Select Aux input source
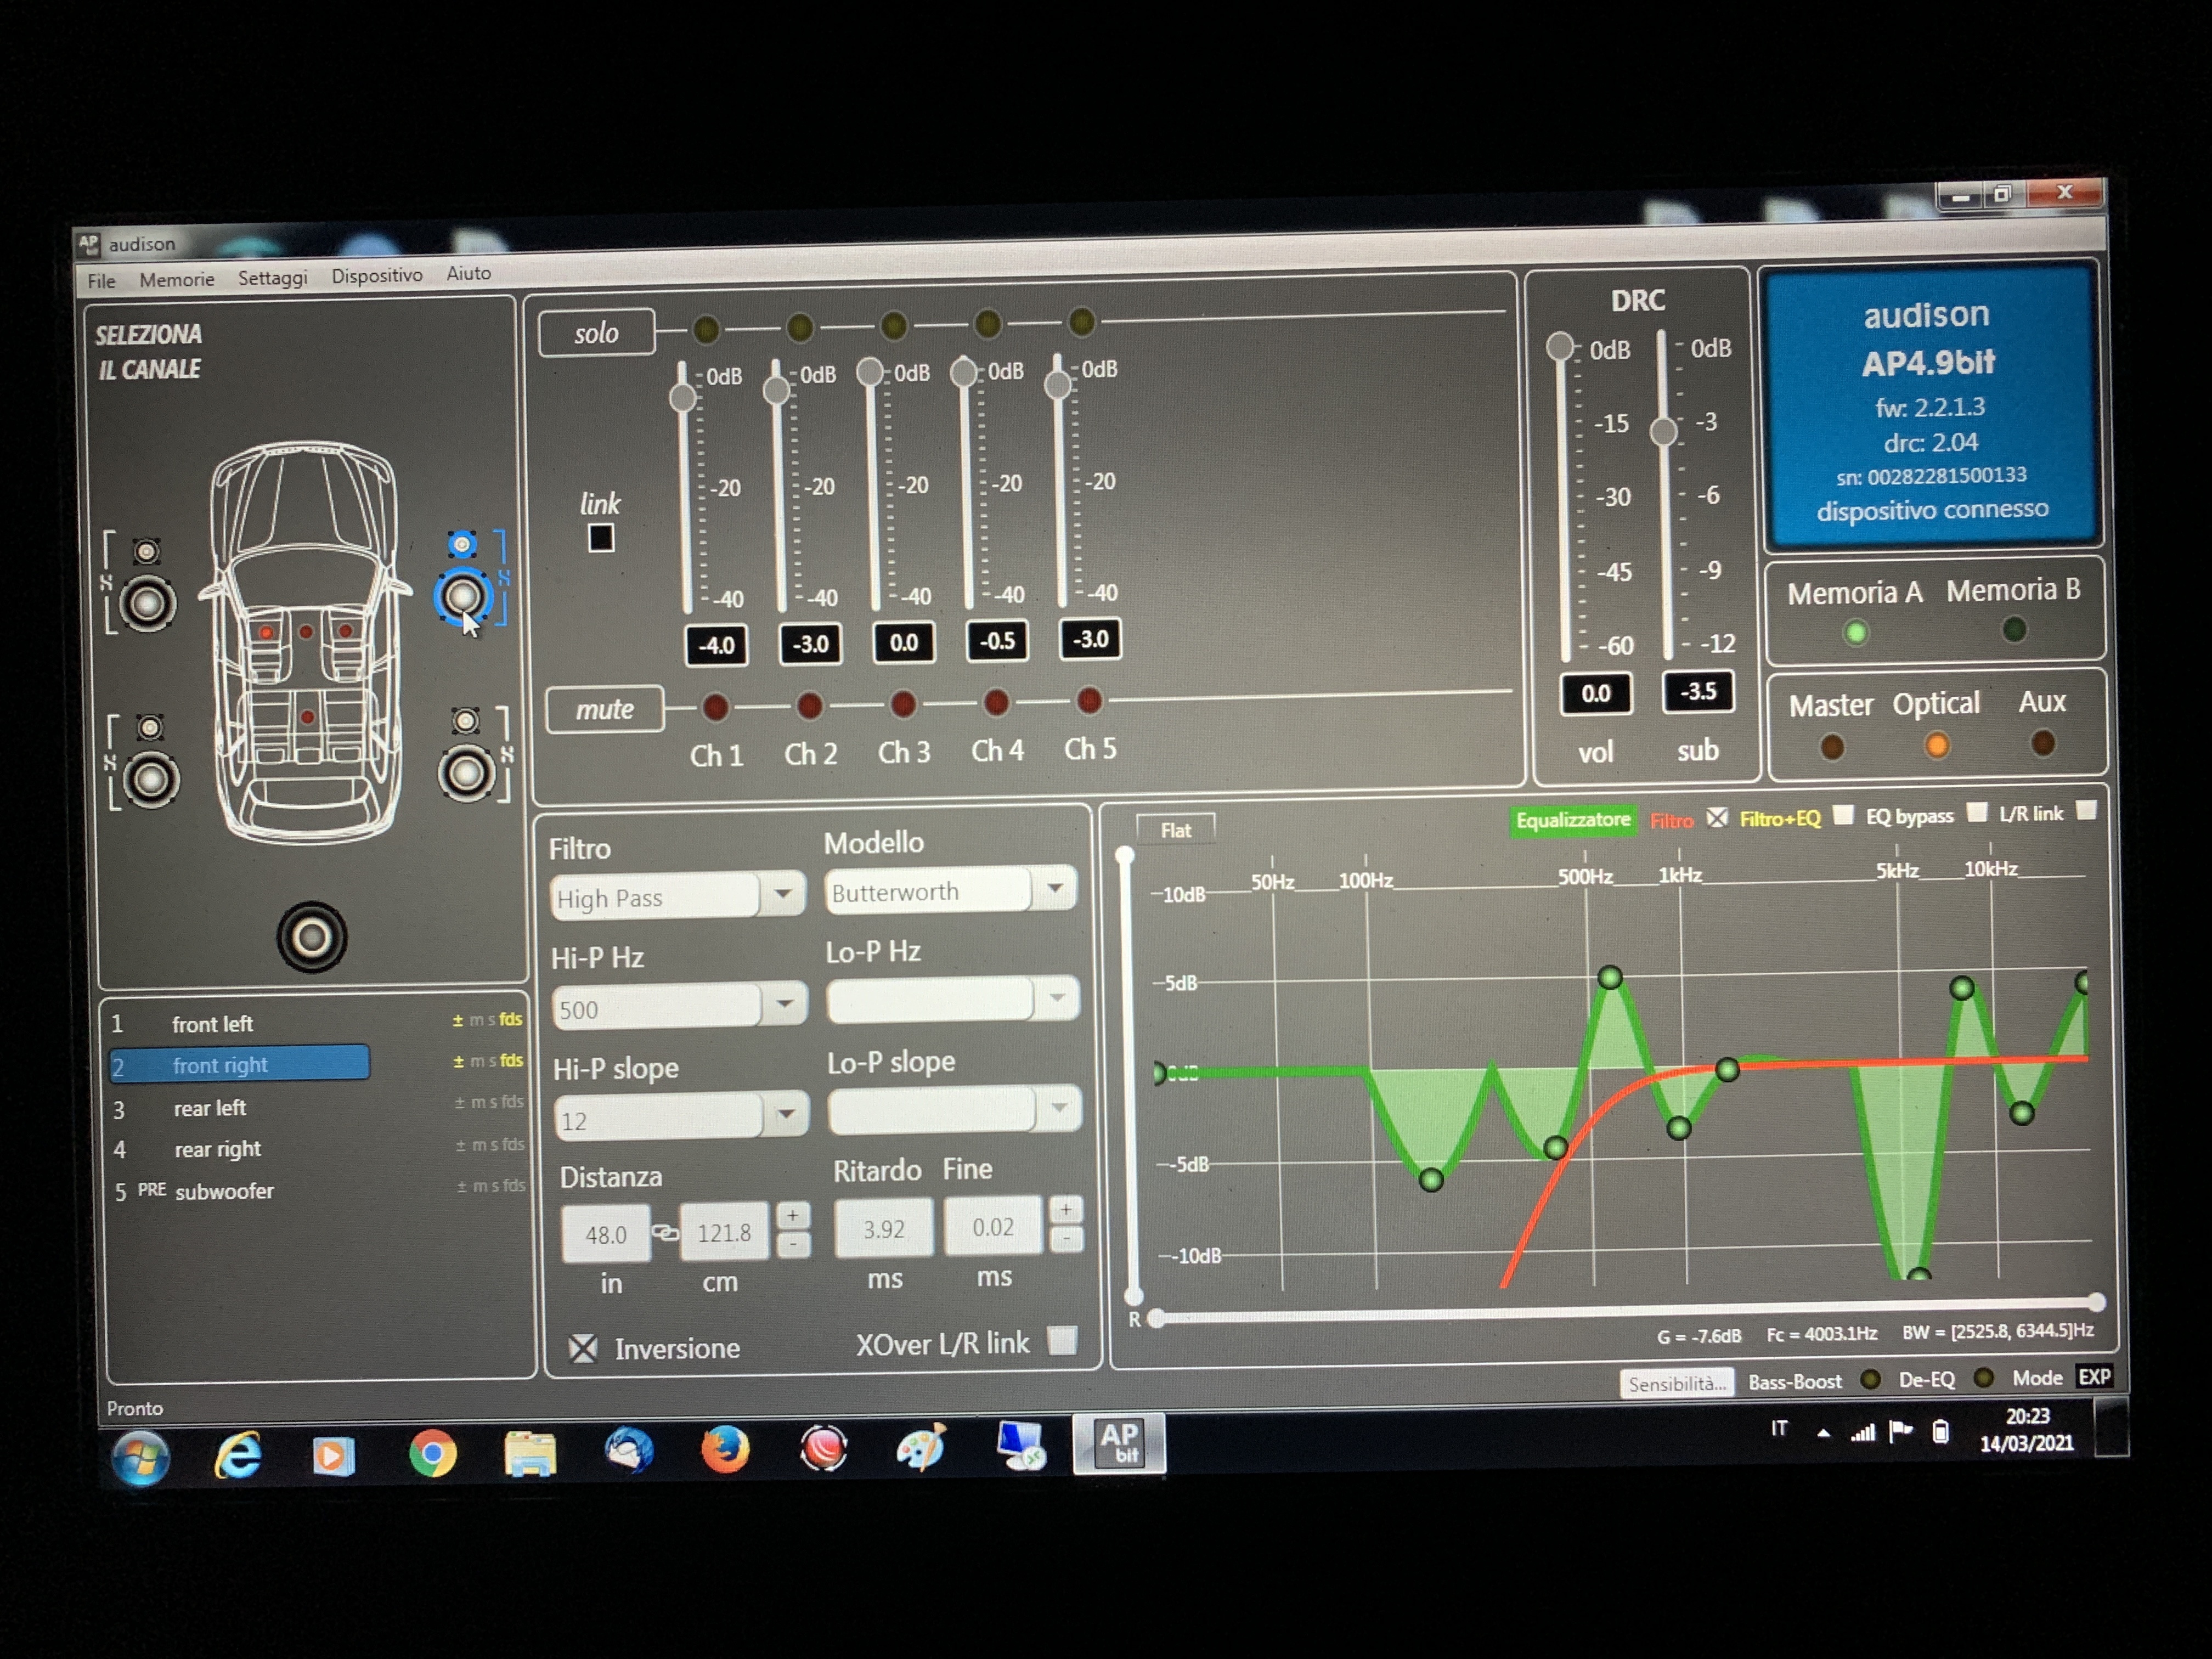The width and height of the screenshot is (2212, 1659). tap(2042, 742)
